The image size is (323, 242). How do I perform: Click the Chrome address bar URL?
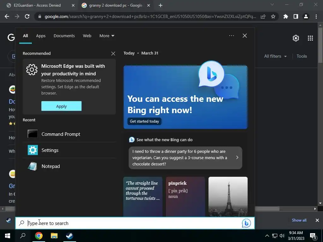coord(150,16)
